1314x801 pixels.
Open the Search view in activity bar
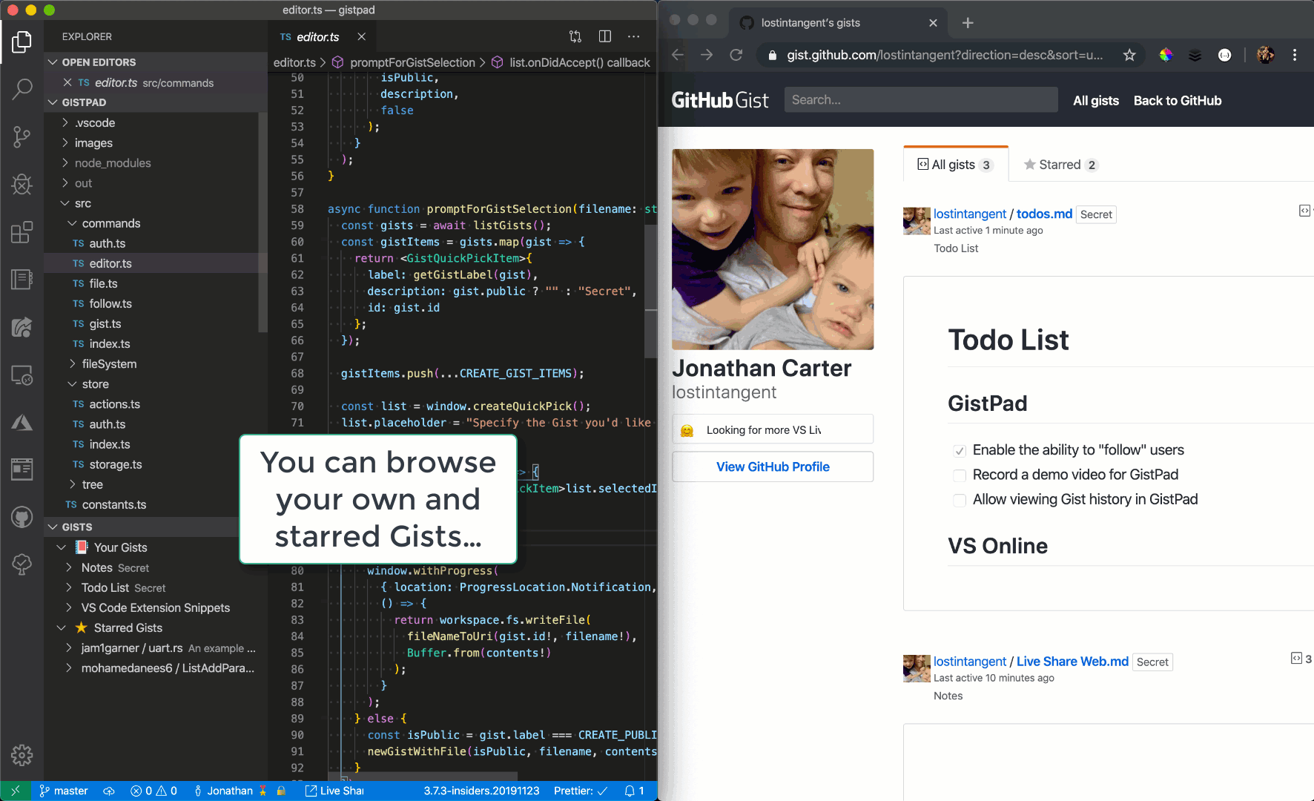[x=22, y=89]
